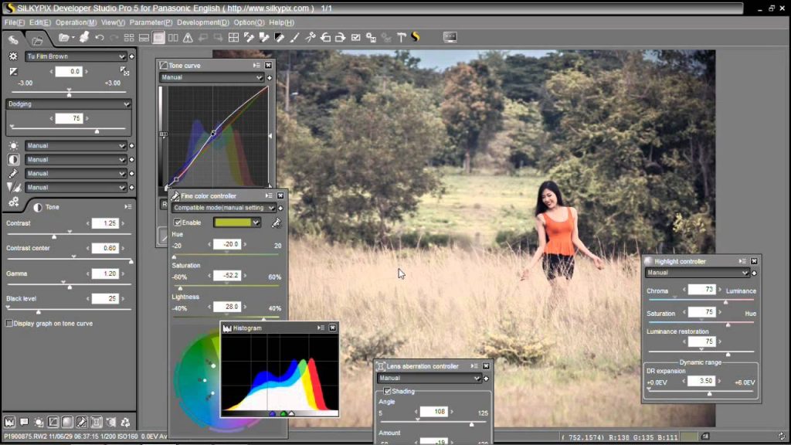
Task: Enable Display graph on tone curve
Action: [x=9, y=324]
